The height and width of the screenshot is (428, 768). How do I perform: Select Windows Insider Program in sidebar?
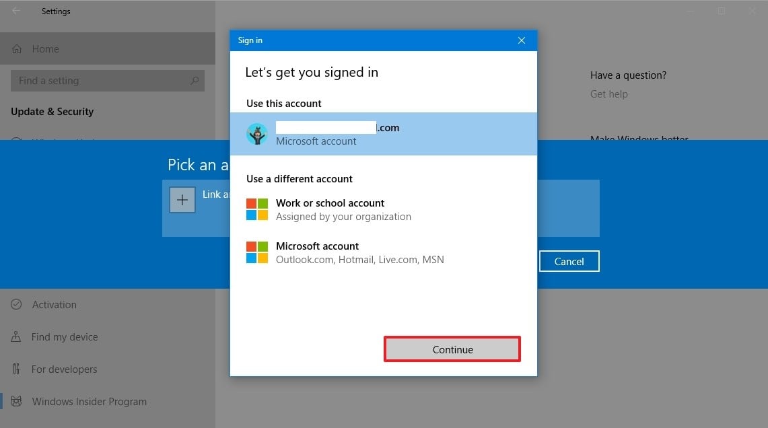(89, 402)
